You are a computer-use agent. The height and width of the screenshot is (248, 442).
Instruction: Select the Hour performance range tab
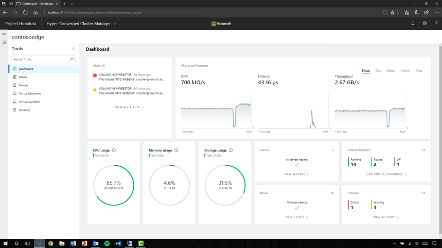pos(366,70)
